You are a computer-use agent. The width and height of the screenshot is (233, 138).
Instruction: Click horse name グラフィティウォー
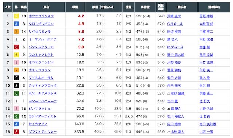pyautogui.click(x=43, y=131)
